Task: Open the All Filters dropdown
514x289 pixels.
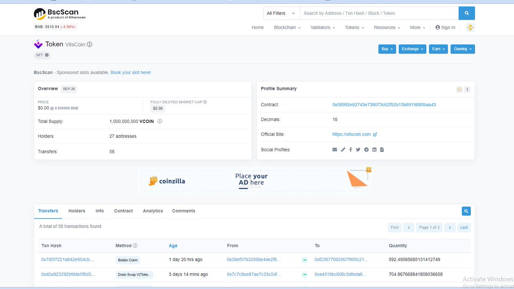Action: tap(281, 13)
